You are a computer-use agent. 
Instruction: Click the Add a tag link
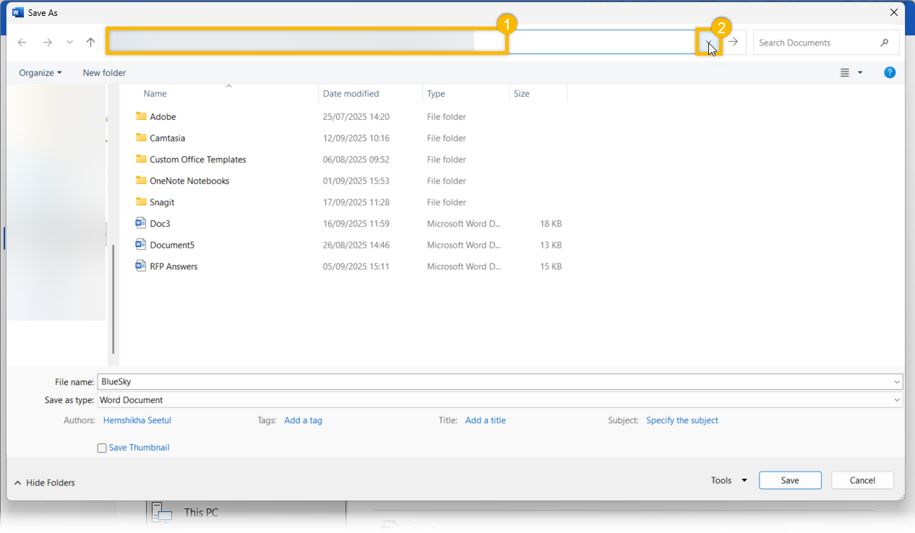303,420
